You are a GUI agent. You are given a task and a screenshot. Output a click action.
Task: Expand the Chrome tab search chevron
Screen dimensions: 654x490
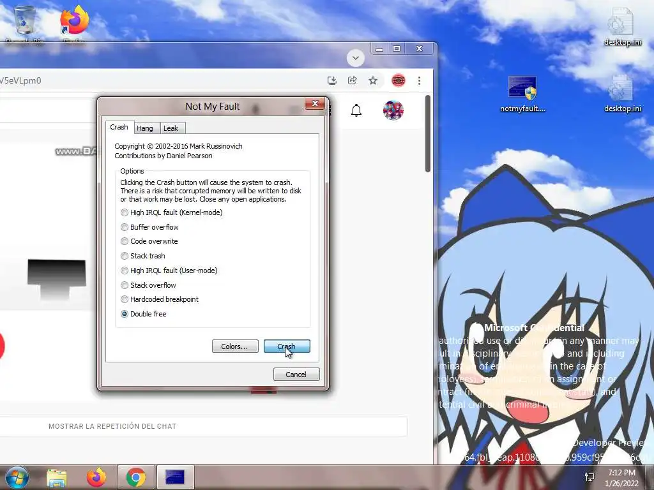coord(356,58)
